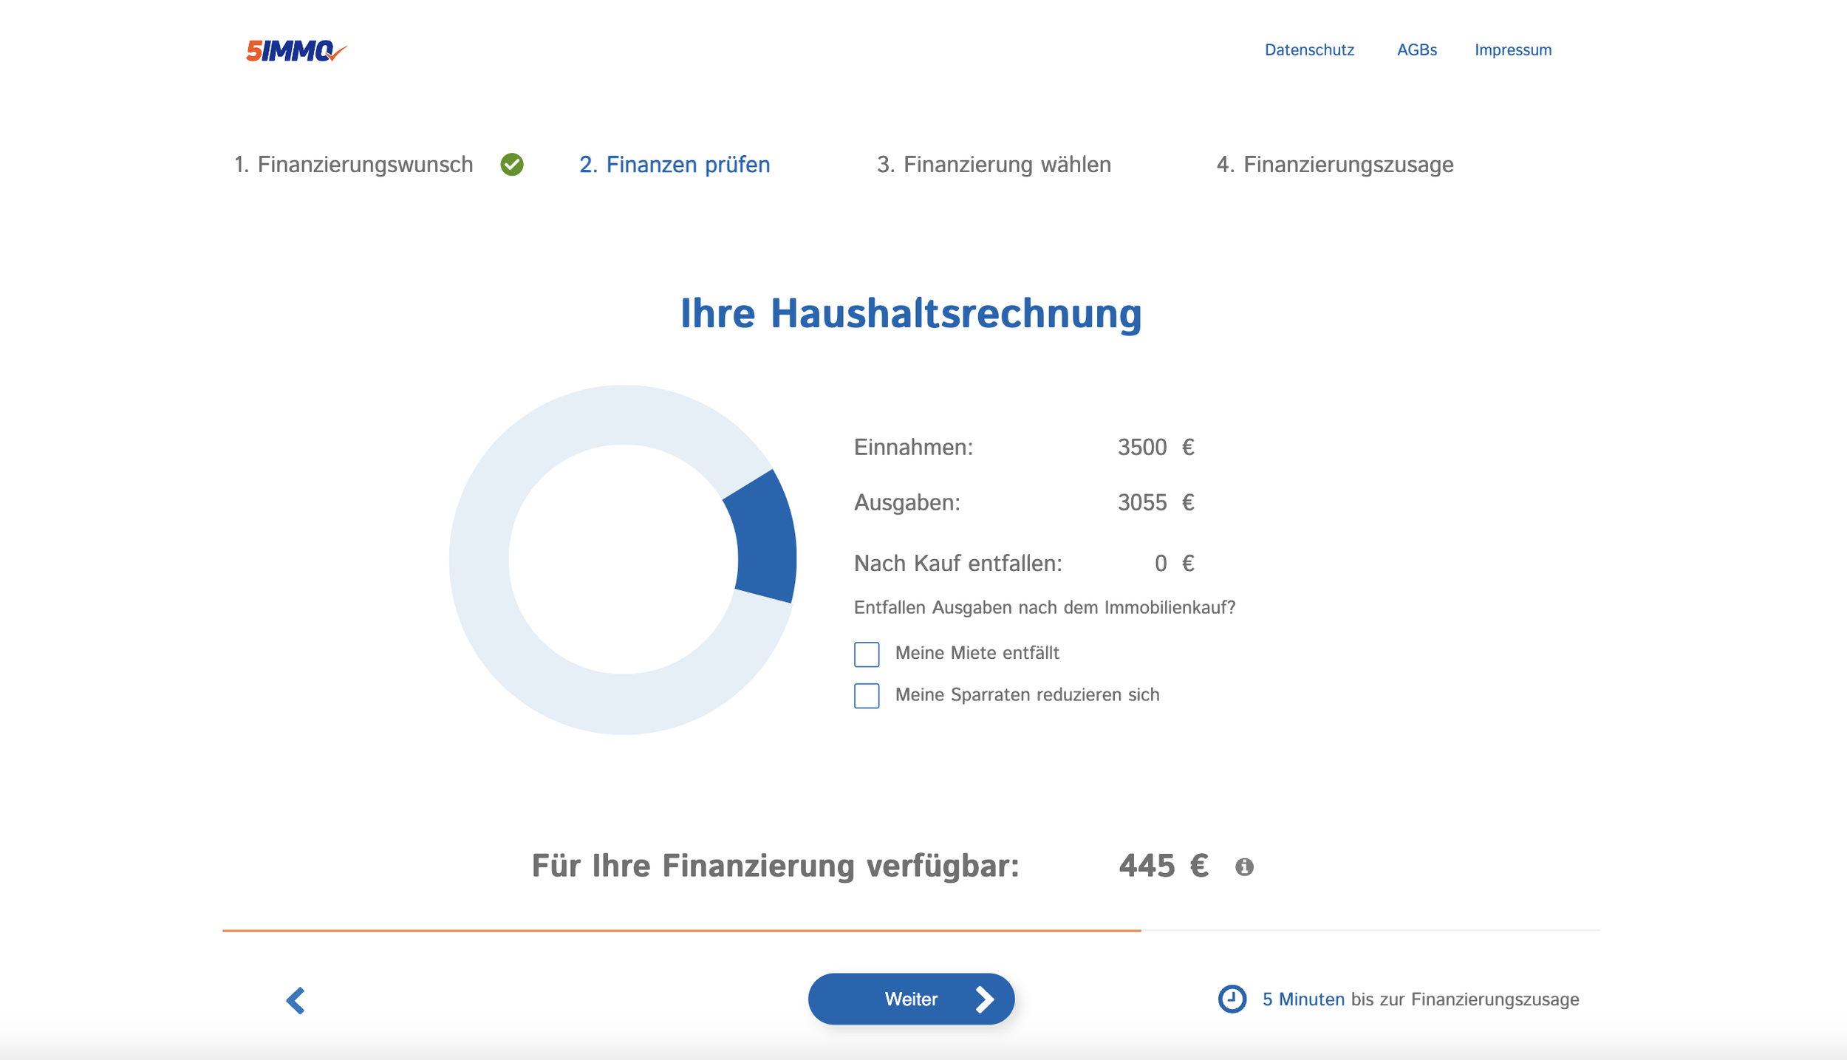Jump to step 4. Finanzierungszusage
The width and height of the screenshot is (1847, 1060).
tap(1334, 164)
